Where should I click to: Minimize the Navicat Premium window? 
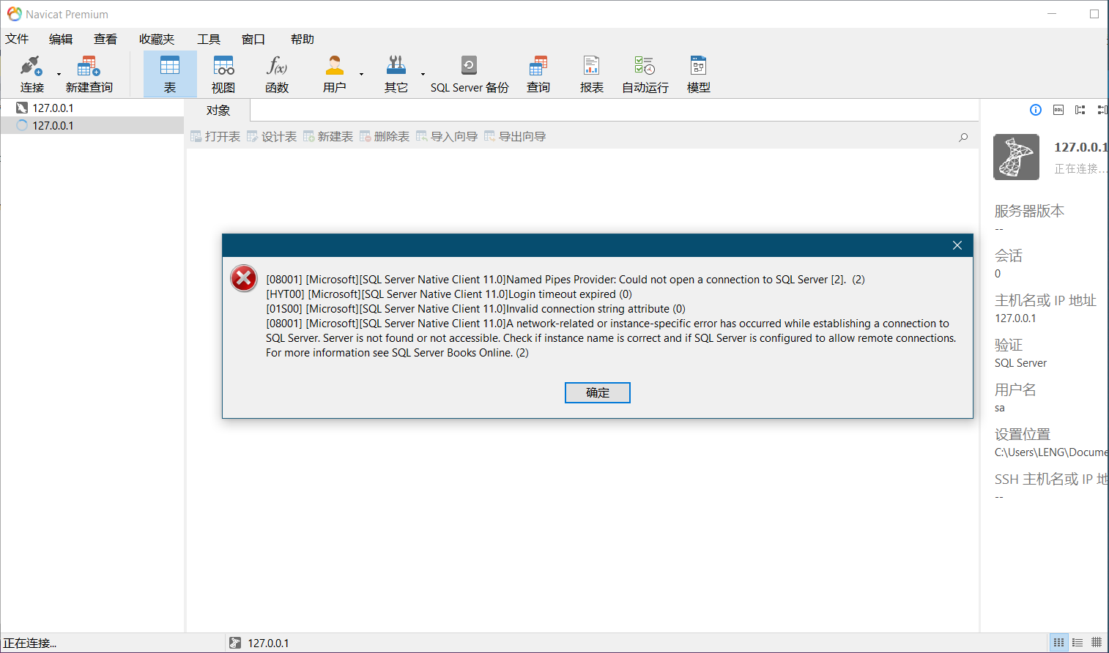click(1052, 14)
